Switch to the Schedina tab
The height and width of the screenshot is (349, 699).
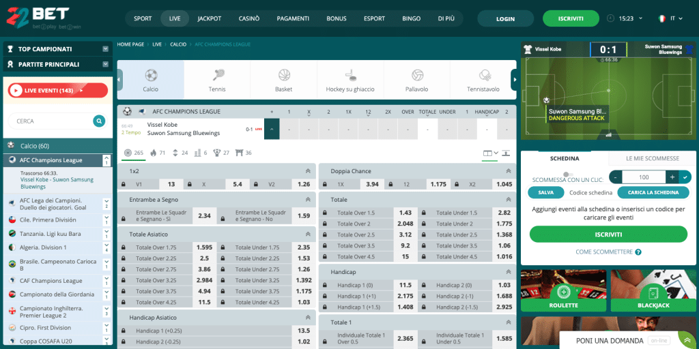point(565,158)
